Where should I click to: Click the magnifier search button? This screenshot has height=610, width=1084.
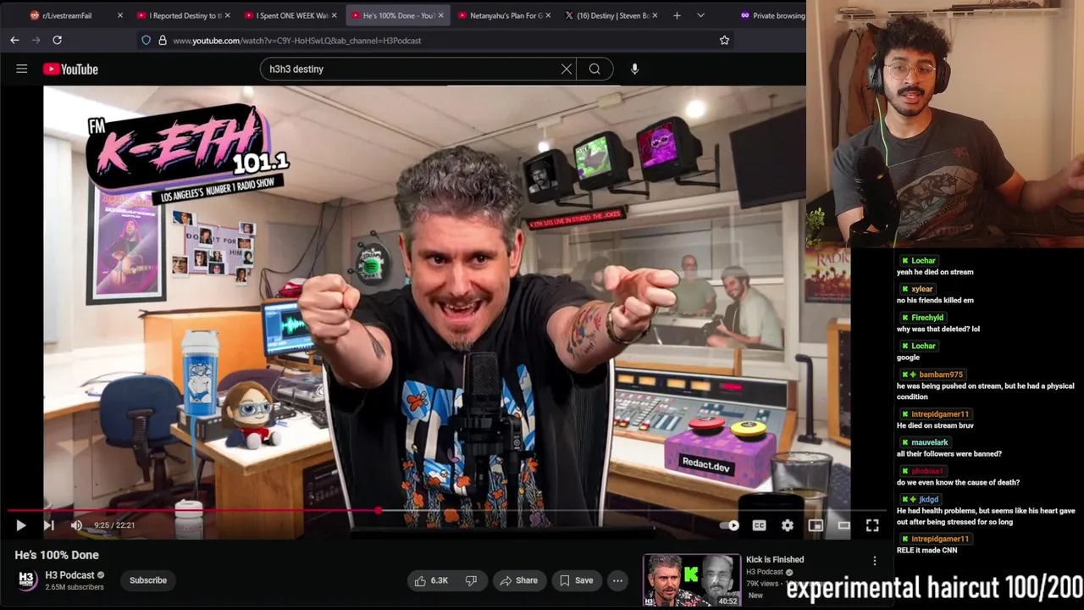tap(595, 69)
